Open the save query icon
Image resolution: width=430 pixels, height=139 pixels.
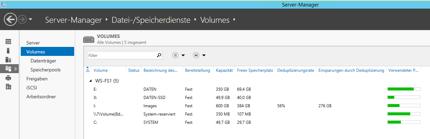196,55
